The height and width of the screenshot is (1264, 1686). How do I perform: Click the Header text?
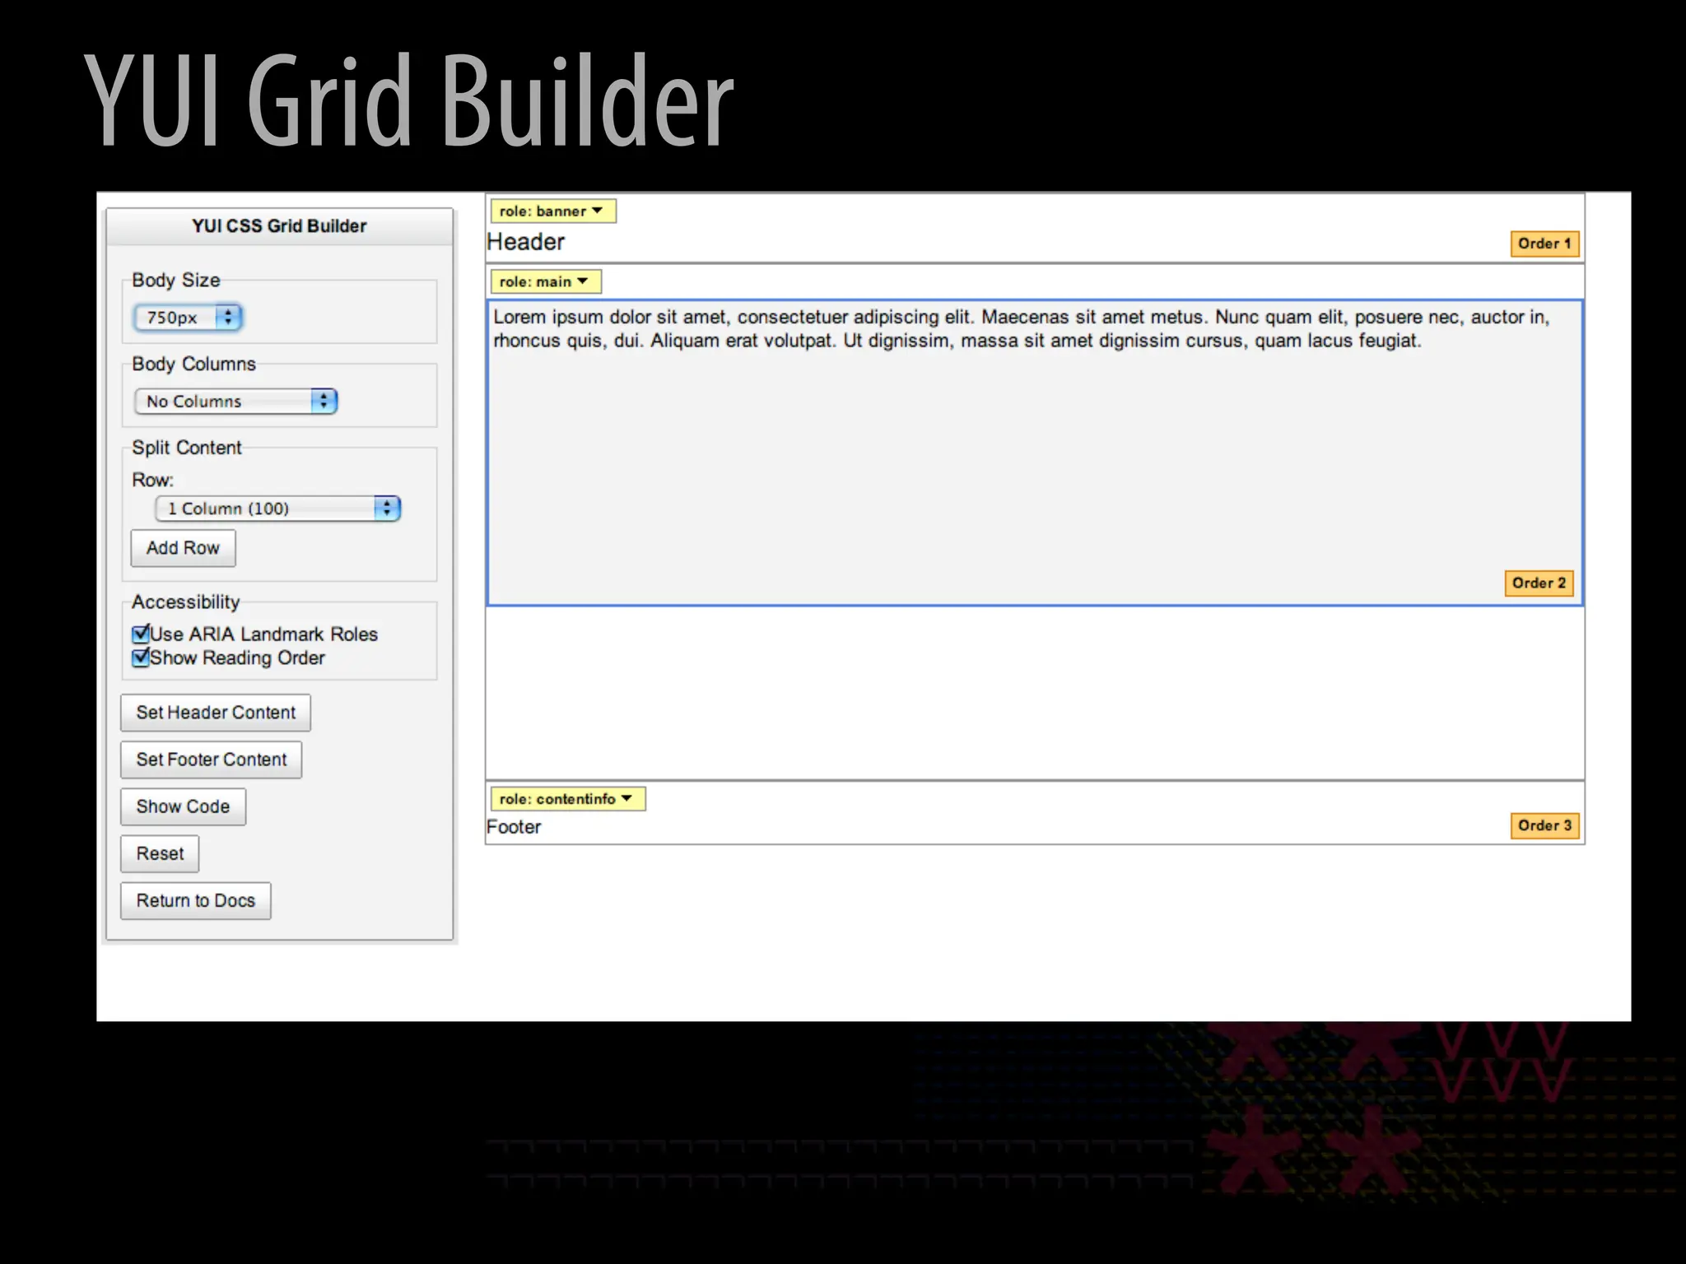(525, 242)
